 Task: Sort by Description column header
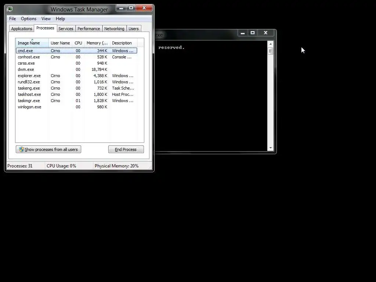[123, 43]
